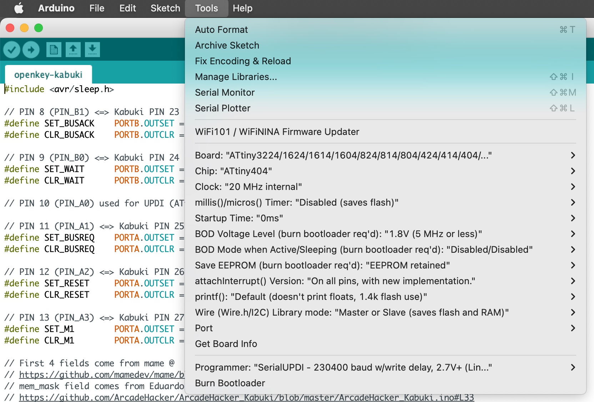594x402 pixels.
Task: Click the "PIN 9 (PIN_B0)" comment line
Action: pyautogui.click(x=92, y=157)
